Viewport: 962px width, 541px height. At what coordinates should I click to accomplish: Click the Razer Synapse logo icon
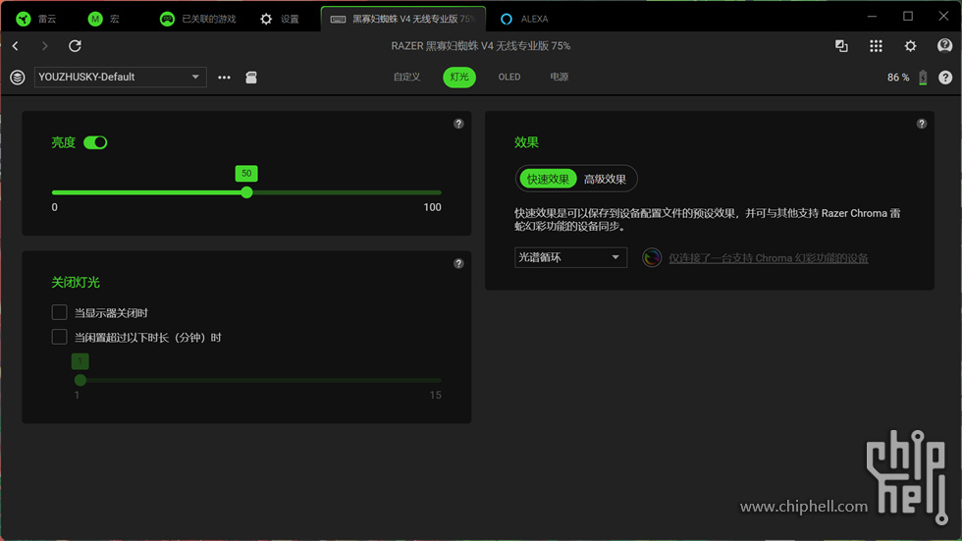coord(24,19)
